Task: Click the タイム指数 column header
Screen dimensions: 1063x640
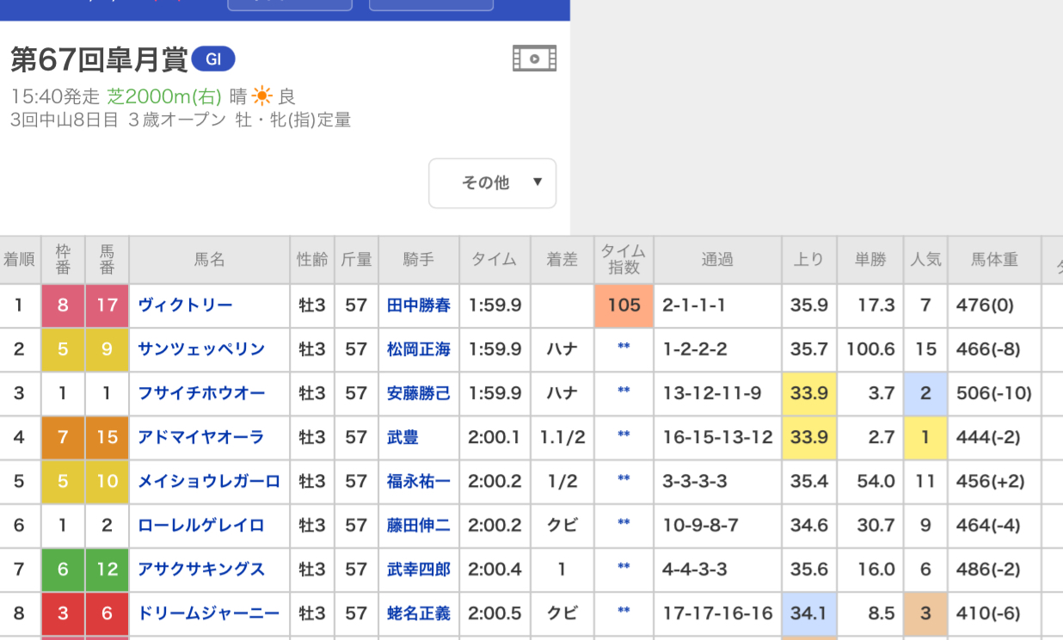Action: click(x=624, y=259)
